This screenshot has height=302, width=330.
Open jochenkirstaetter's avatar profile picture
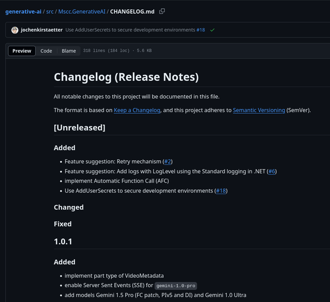pos(15,30)
